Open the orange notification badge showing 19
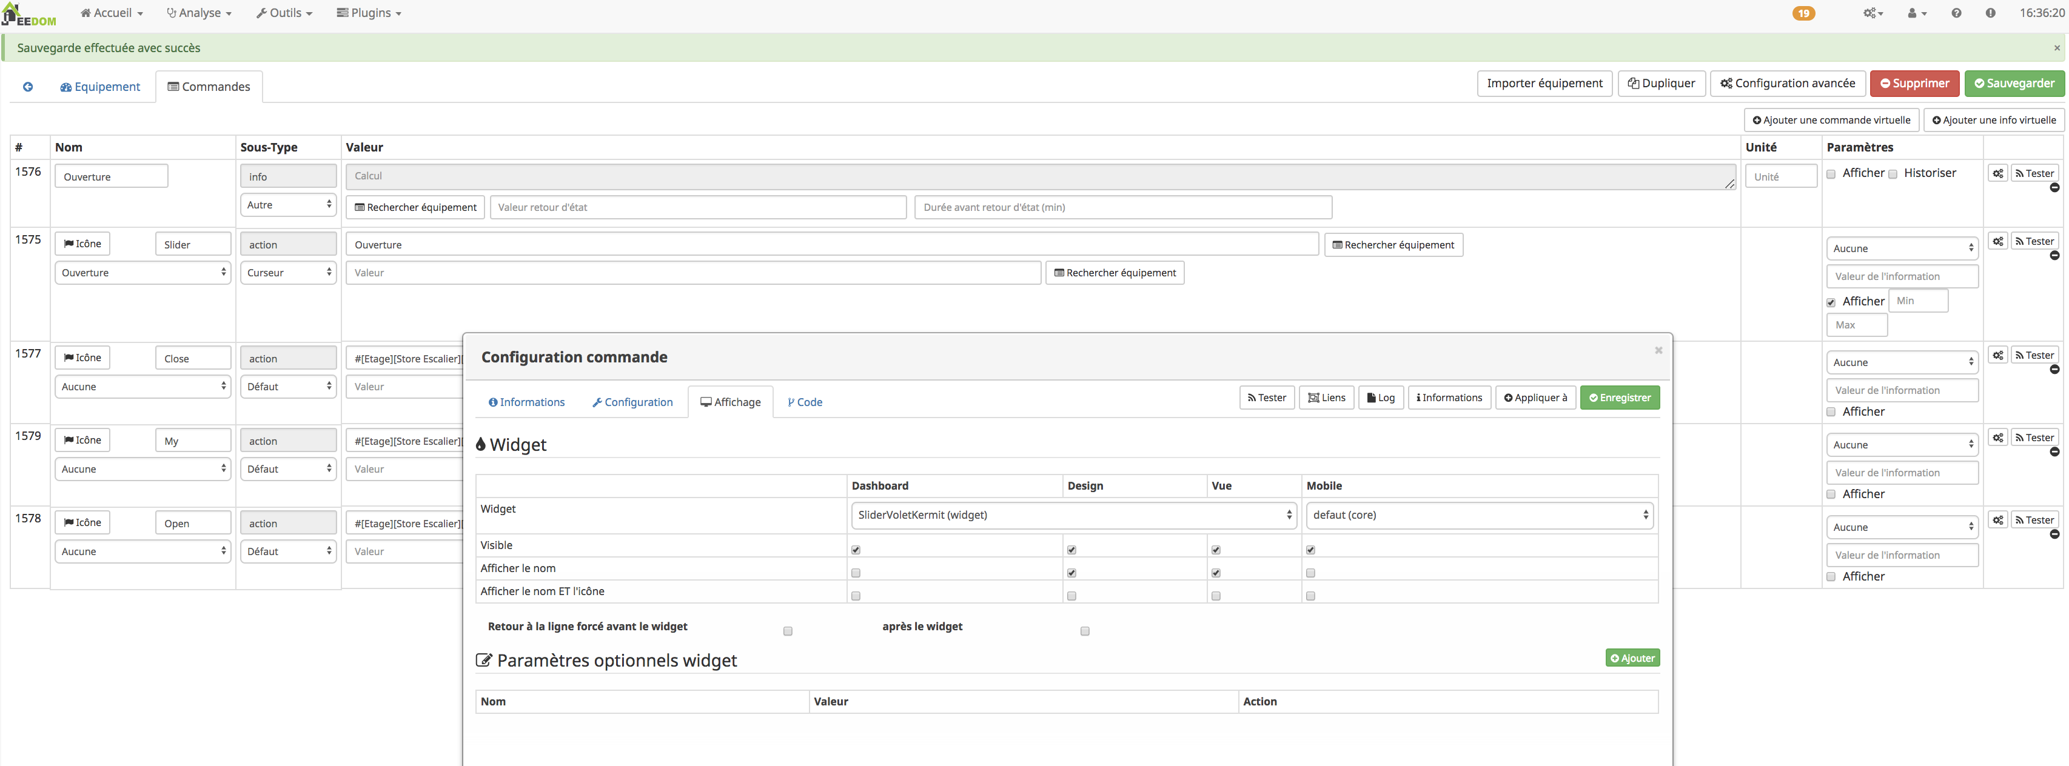Viewport: 2069px width, 766px height. point(1803,13)
